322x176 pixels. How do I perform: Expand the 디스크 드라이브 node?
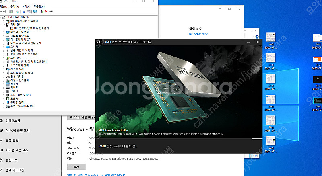[x=4, y=36]
